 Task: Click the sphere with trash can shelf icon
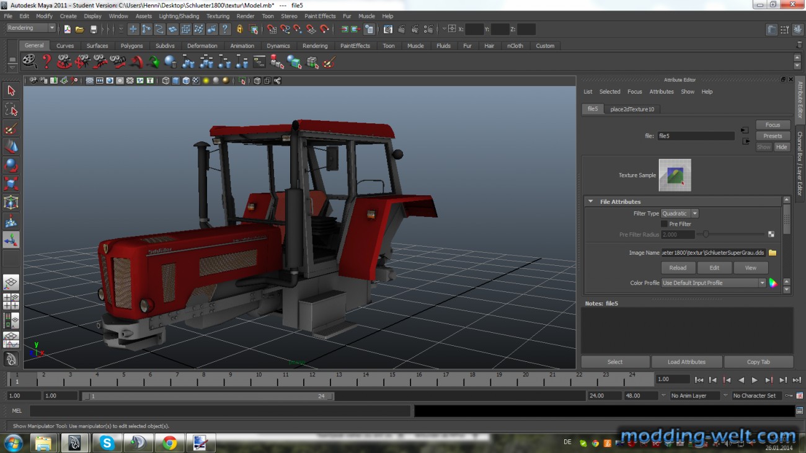pos(170,61)
